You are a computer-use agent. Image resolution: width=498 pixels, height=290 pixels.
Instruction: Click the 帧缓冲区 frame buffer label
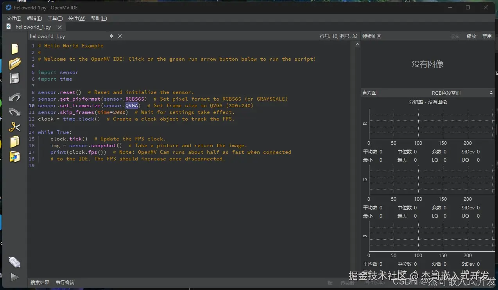coord(372,36)
